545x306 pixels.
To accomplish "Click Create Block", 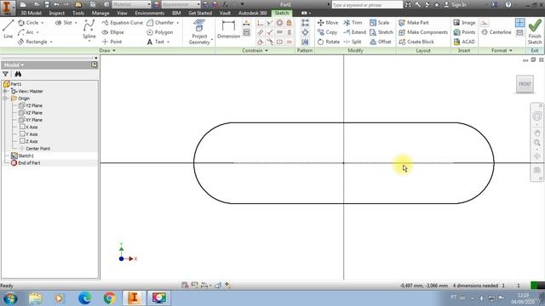I will (x=416, y=42).
